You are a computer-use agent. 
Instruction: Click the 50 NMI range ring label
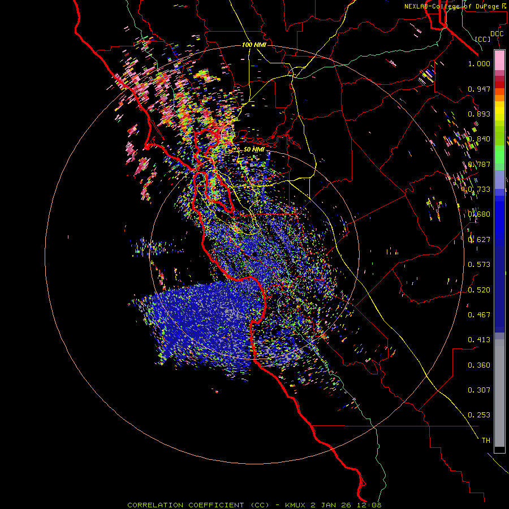[x=254, y=149]
